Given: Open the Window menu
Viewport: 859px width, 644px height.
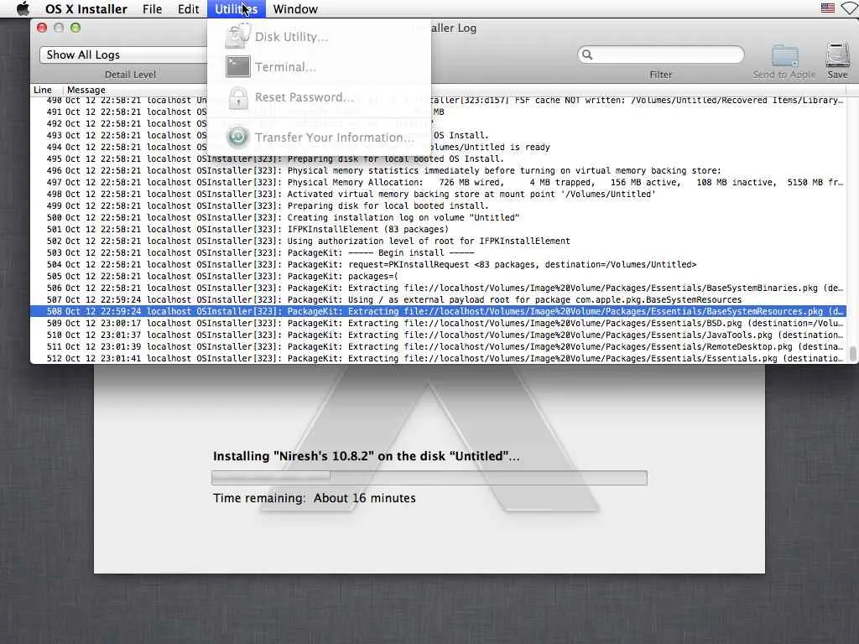Looking at the screenshot, I should click(x=295, y=8).
